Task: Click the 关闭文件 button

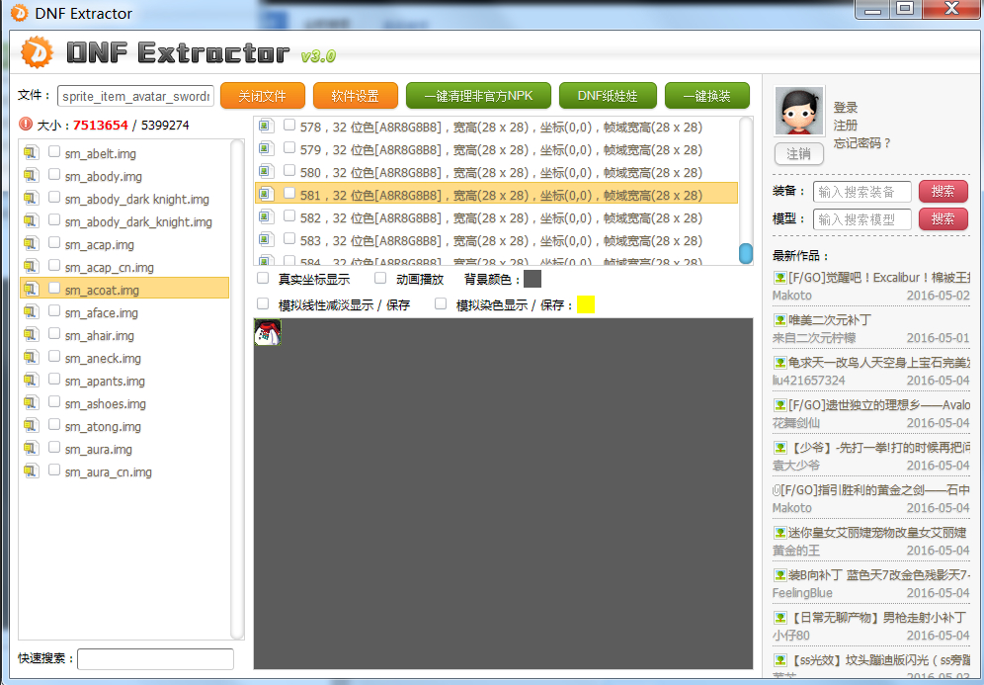Action: point(262,96)
